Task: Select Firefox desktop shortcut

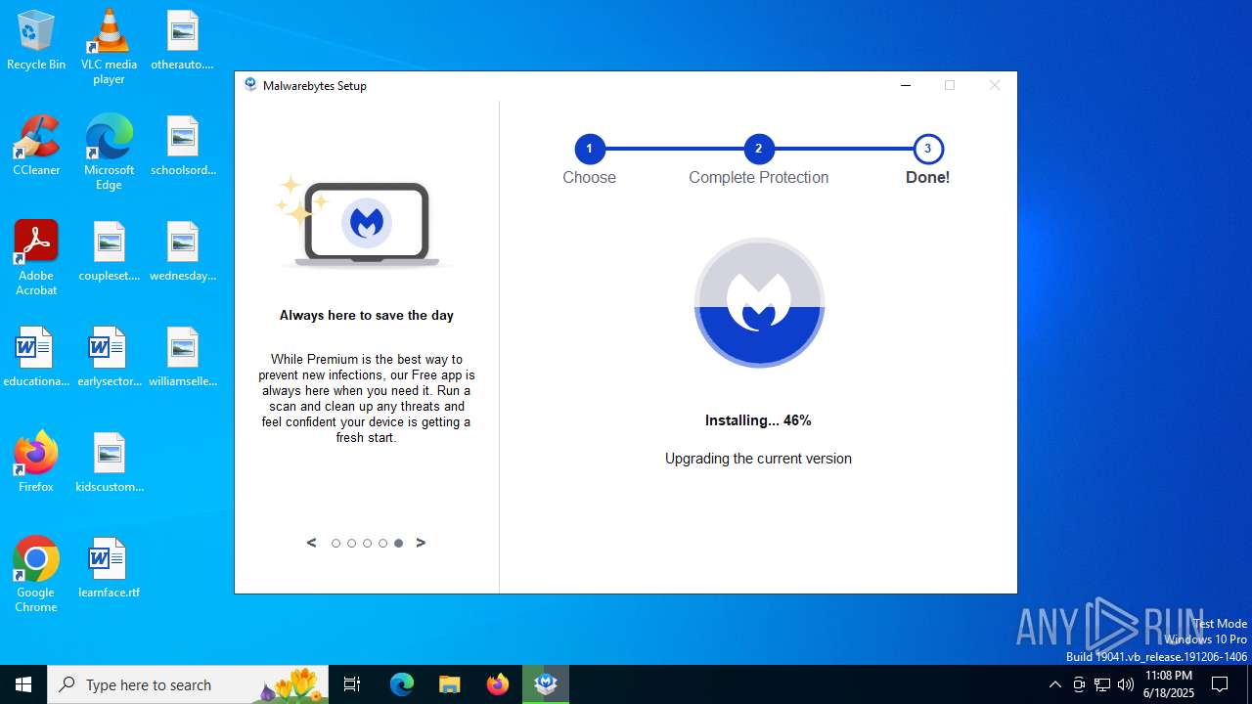Action: tap(36, 462)
